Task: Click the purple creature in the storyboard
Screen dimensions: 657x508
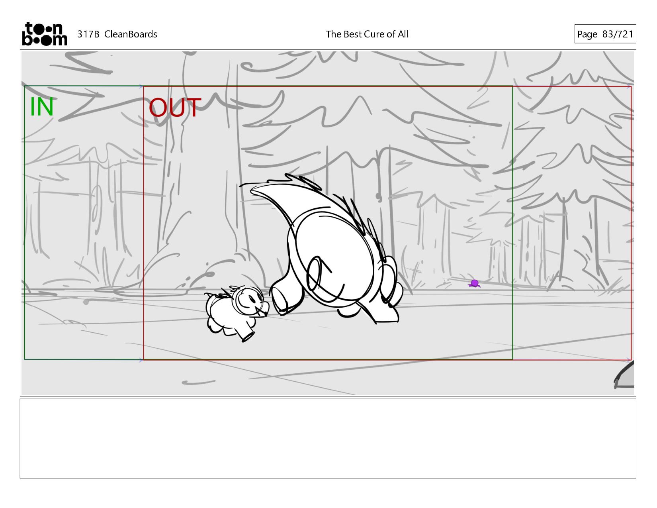Action: coord(474,283)
